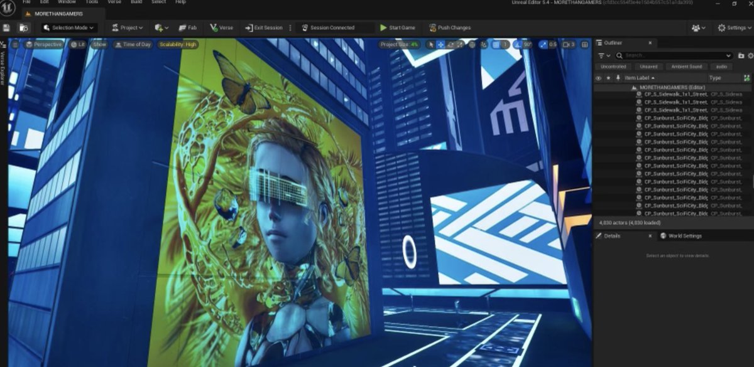Select the viewport selection arrow tool
This screenshot has width=754, height=367.
[x=430, y=45]
